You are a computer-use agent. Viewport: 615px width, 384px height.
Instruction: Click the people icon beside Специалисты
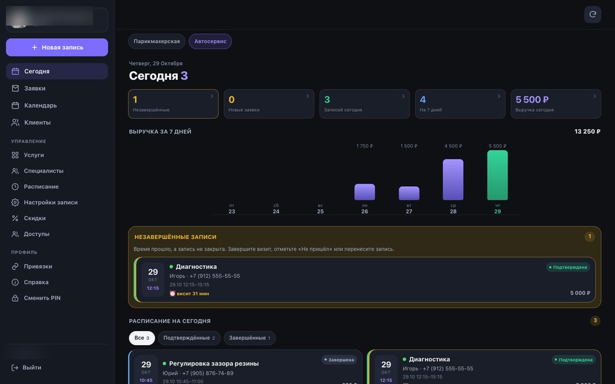(x=15, y=171)
